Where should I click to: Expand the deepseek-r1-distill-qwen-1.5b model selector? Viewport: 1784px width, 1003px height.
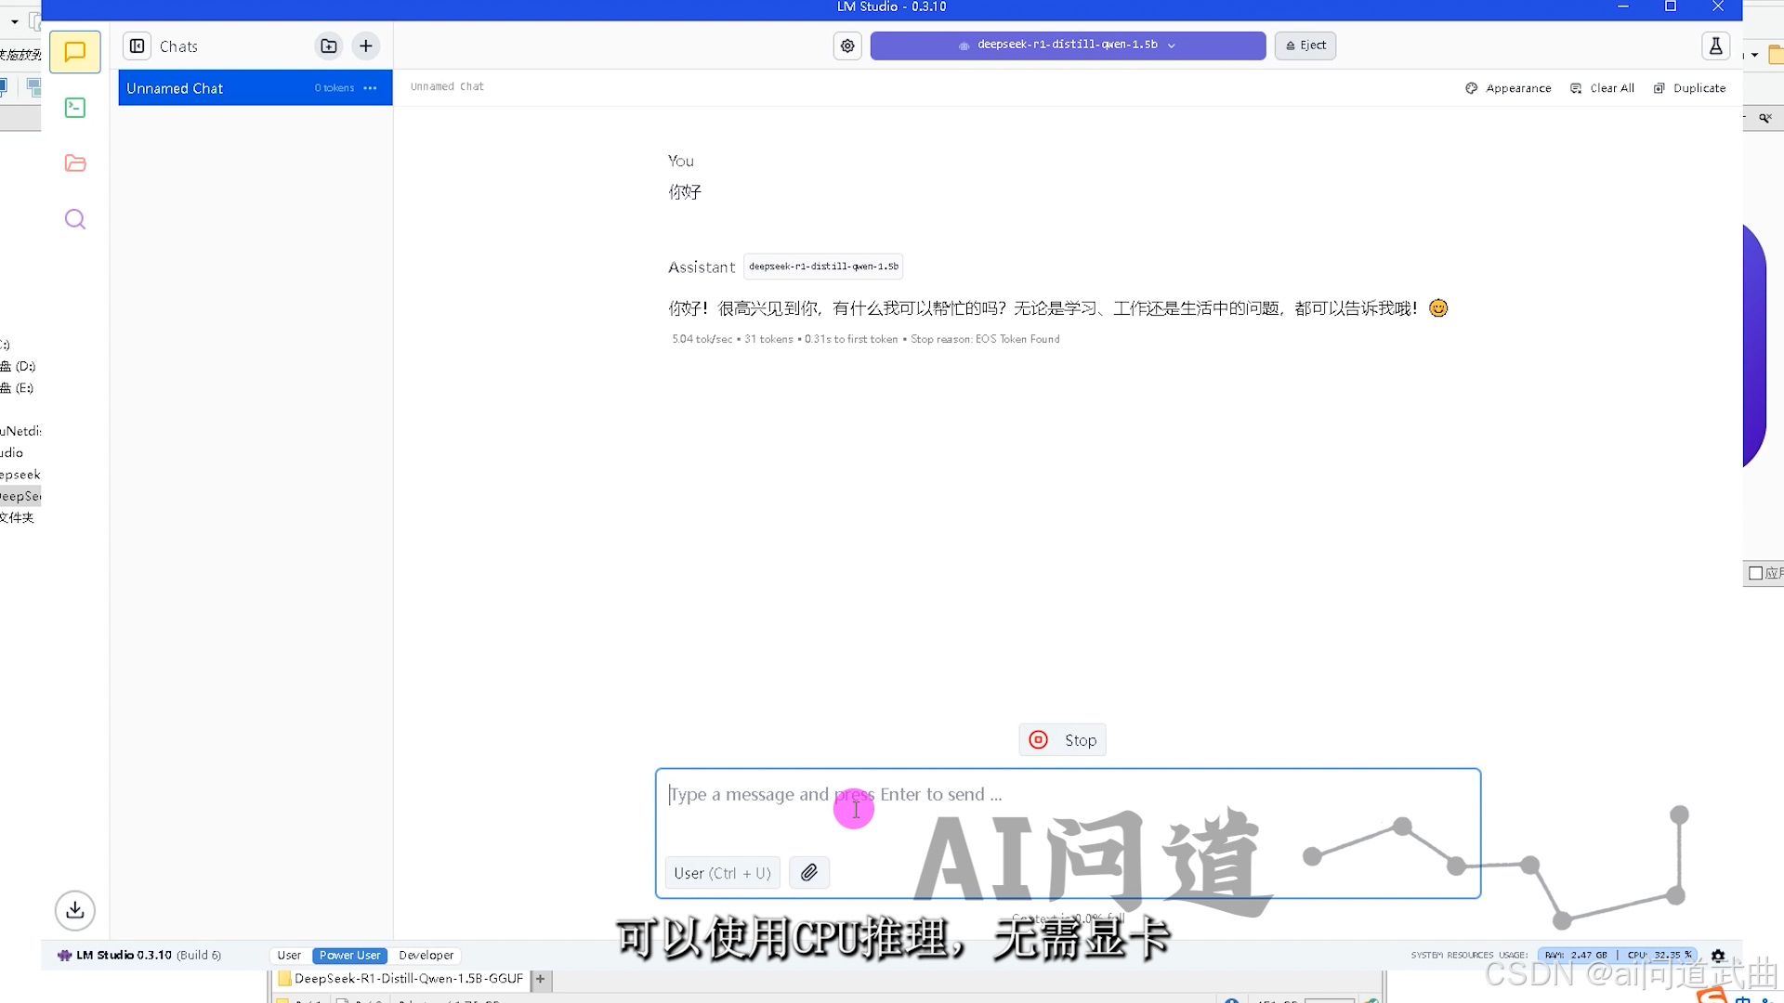pos(1068,45)
